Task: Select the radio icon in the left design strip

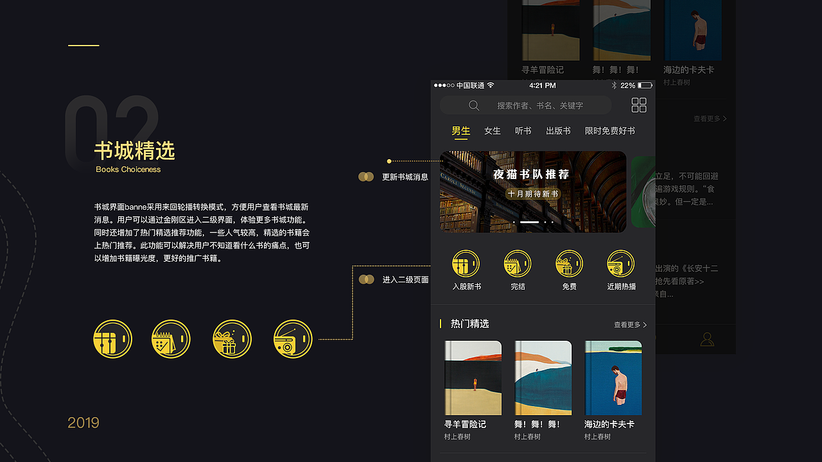Action: (x=292, y=339)
